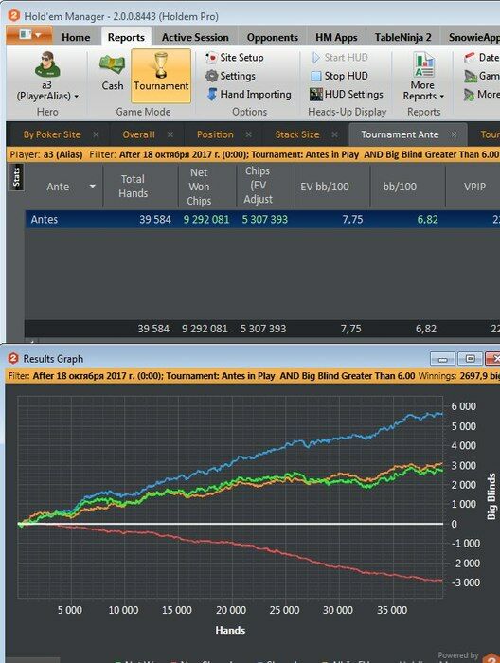
Task: Switch to Overall report tab
Action: coord(138,134)
